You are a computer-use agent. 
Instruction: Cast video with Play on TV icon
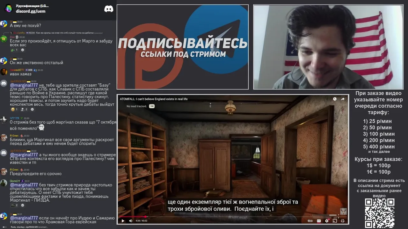[335, 221]
